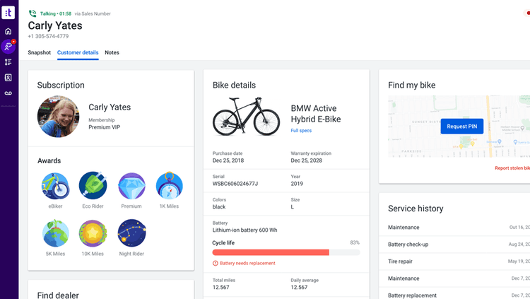Screen dimensions: 530x299
Task: Click the Talkdesk logo icon
Action: tap(8, 13)
